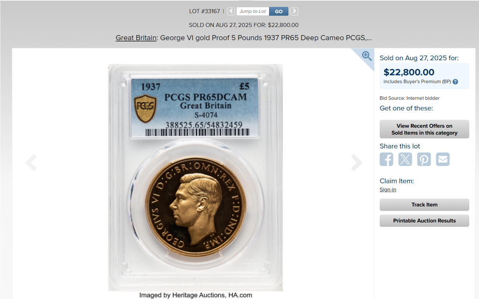
Task: Open Buyer's Premium help question mark
Action: 455,82
